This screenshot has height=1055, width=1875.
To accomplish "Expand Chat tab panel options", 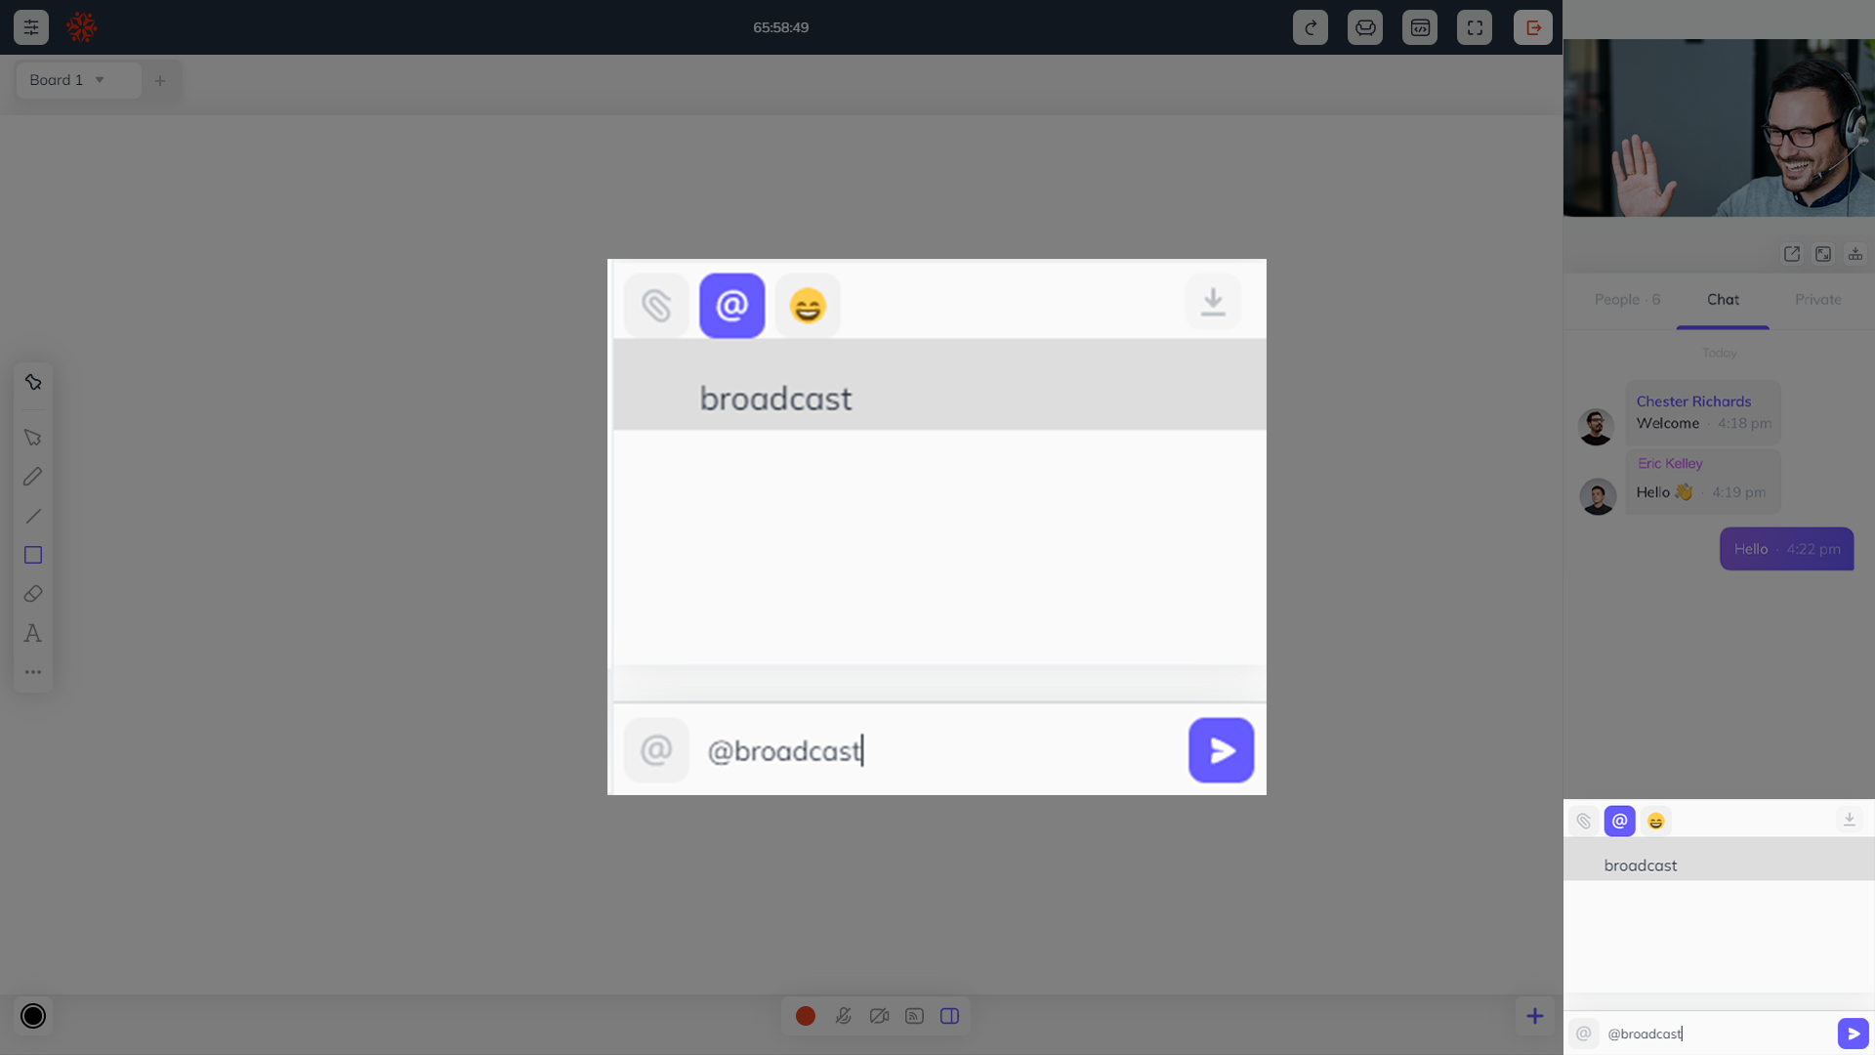I will (1822, 254).
